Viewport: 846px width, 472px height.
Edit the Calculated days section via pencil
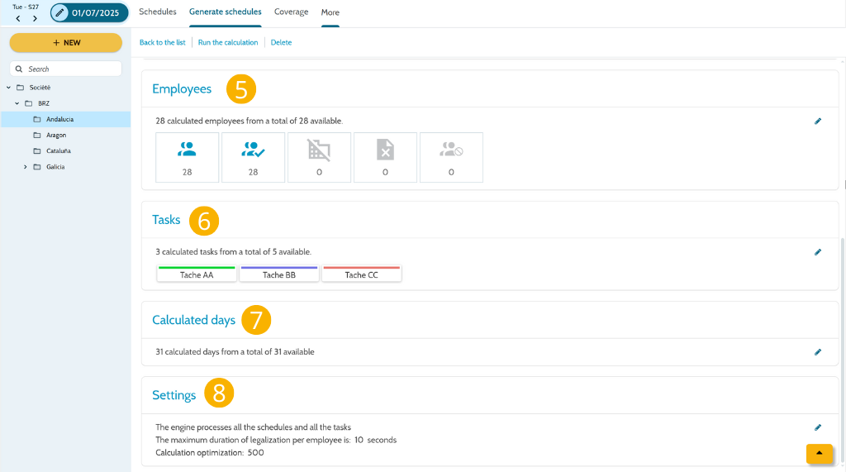click(x=818, y=352)
